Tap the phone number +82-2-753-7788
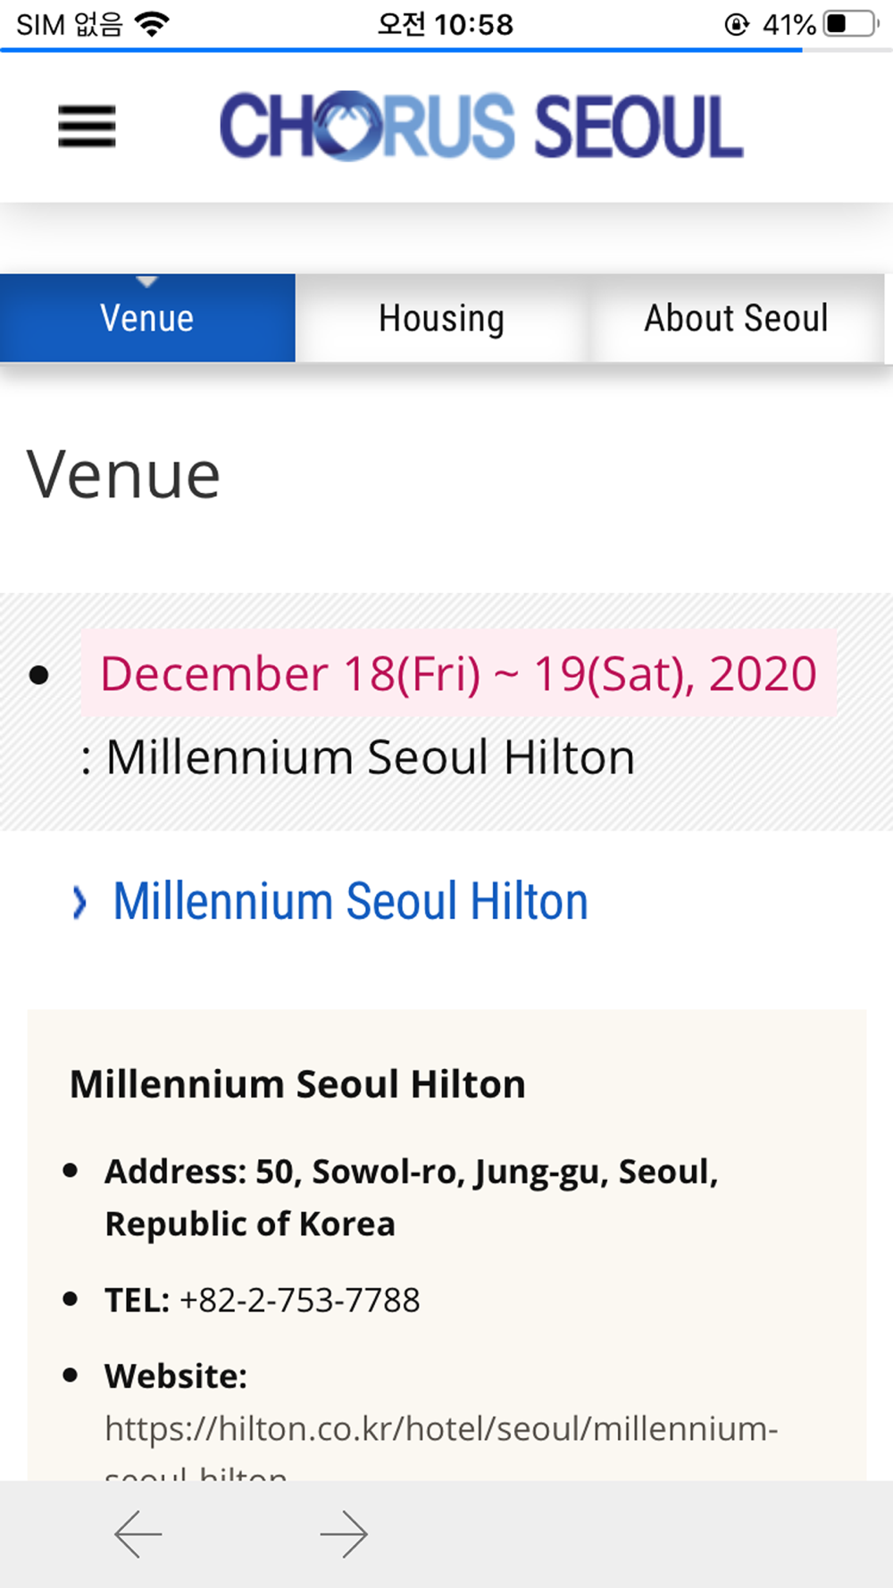 [299, 1300]
